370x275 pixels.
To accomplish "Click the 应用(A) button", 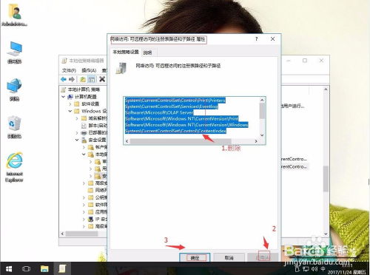I will pos(263,257).
